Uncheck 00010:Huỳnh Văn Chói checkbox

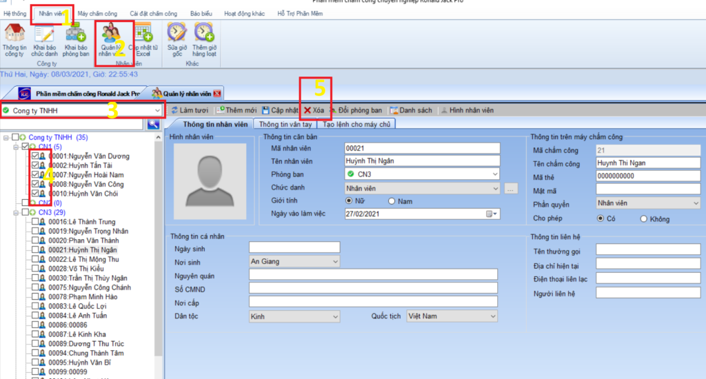pos(35,194)
